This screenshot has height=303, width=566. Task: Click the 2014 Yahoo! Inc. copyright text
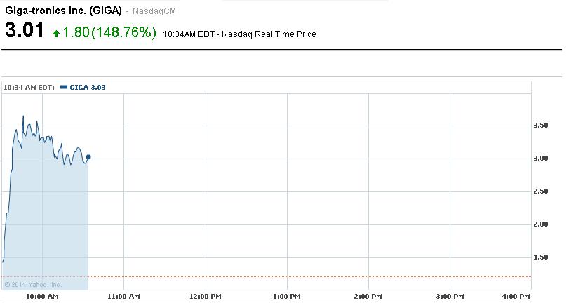click(33, 284)
